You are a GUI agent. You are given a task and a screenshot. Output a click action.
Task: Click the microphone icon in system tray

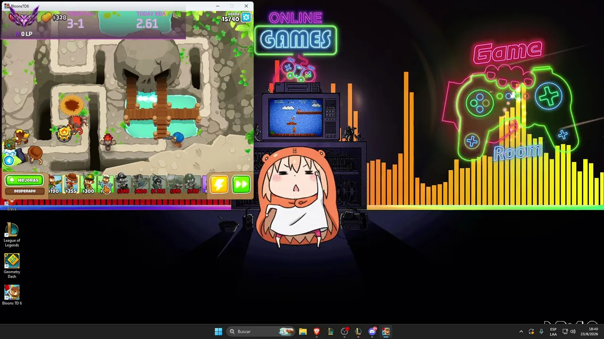coord(541,331)
